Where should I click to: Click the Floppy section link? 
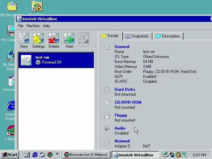[121, 115]
